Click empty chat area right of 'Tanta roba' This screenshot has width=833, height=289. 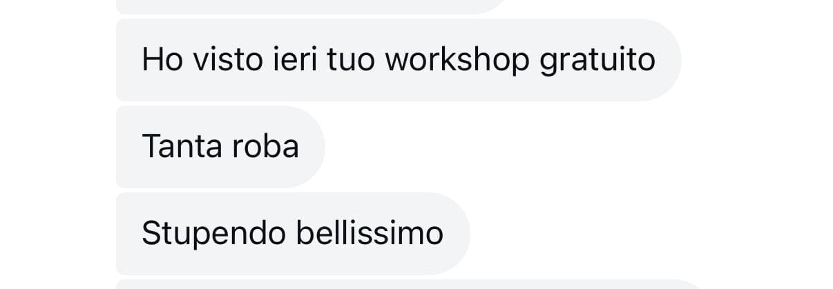tap(553, 147)
